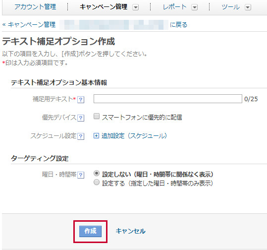Open ツール menu item

click(x=231, y=7)
